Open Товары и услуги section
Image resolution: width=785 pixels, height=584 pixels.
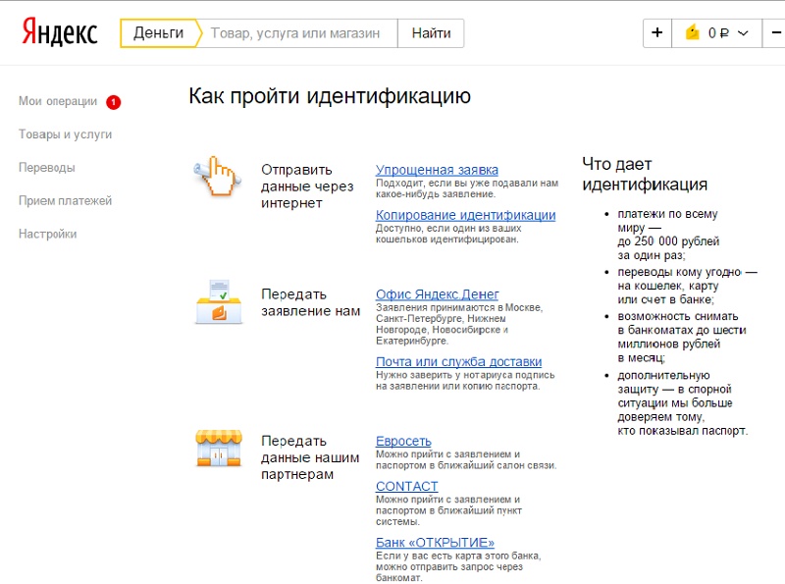coord(65,134)
